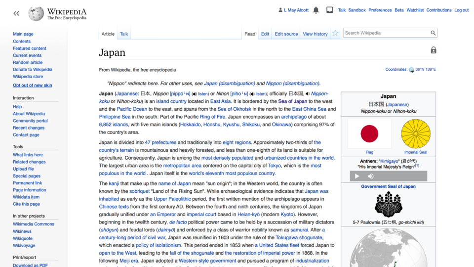
Task: Open the Contributions link
Action: point(439,10)
